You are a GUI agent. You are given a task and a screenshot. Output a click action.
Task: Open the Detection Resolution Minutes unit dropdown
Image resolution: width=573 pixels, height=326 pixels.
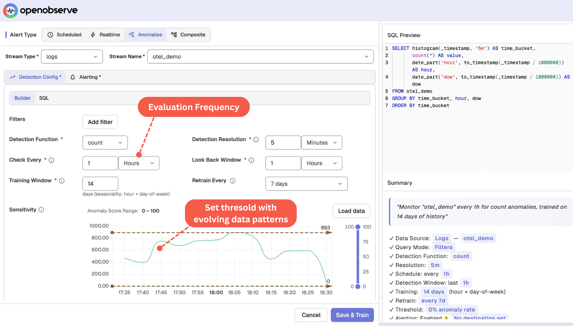coord(322,143)
